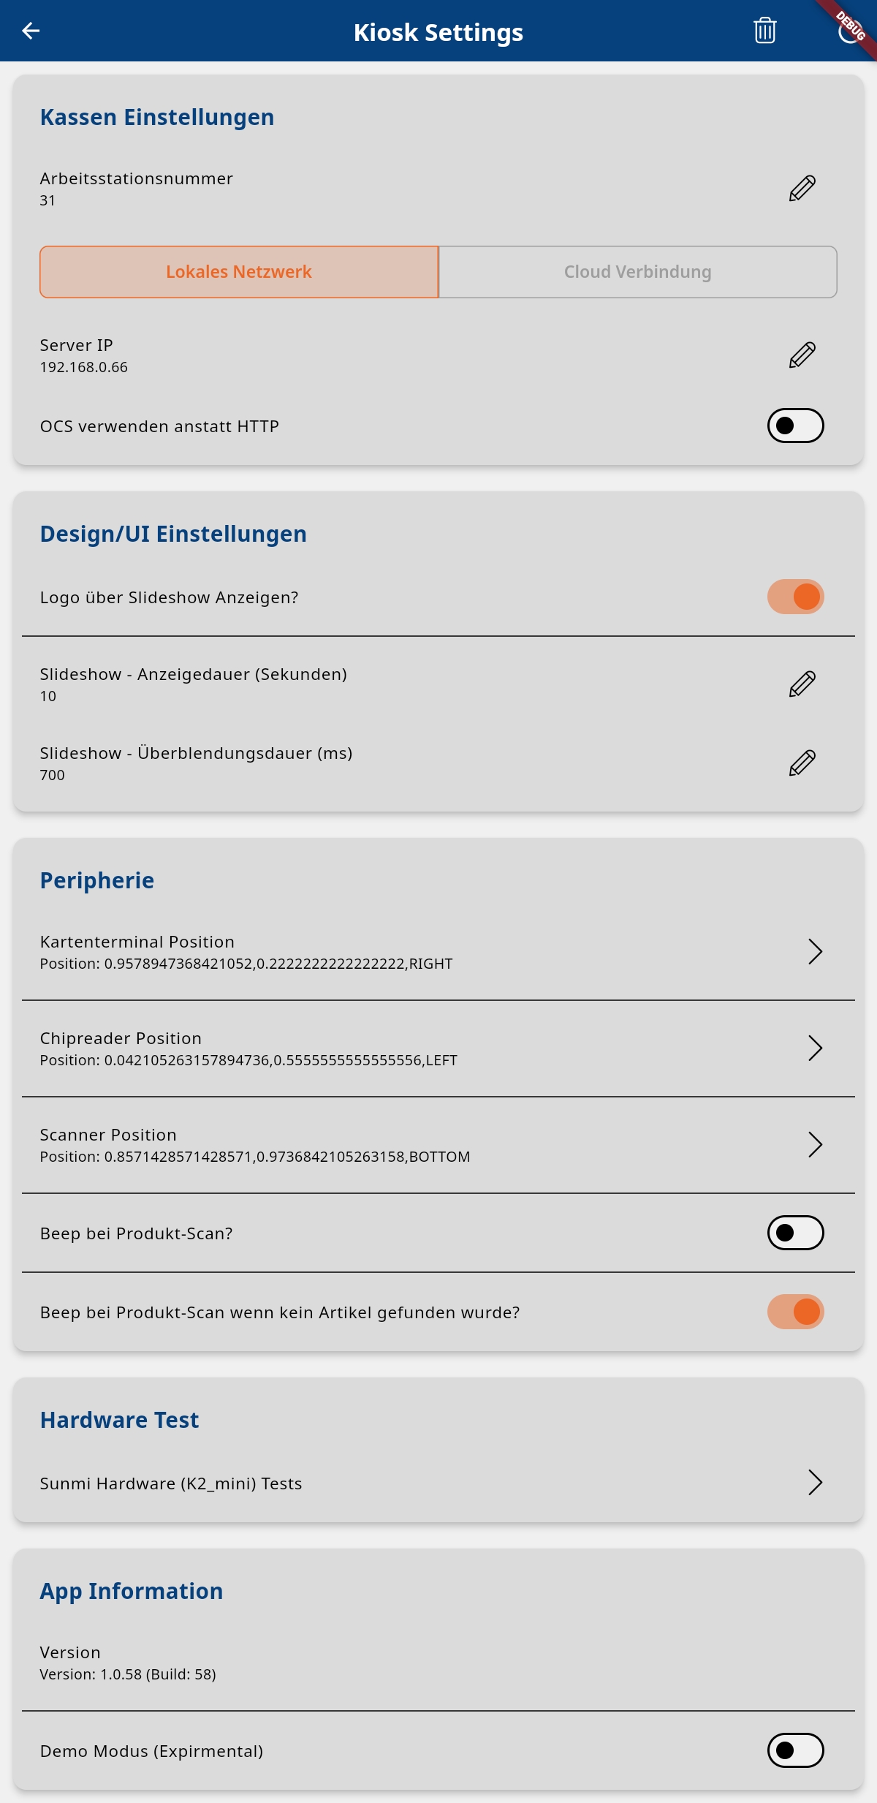
Task: Switch to Cloud Verbindung tab
Action: pos(637,272)
